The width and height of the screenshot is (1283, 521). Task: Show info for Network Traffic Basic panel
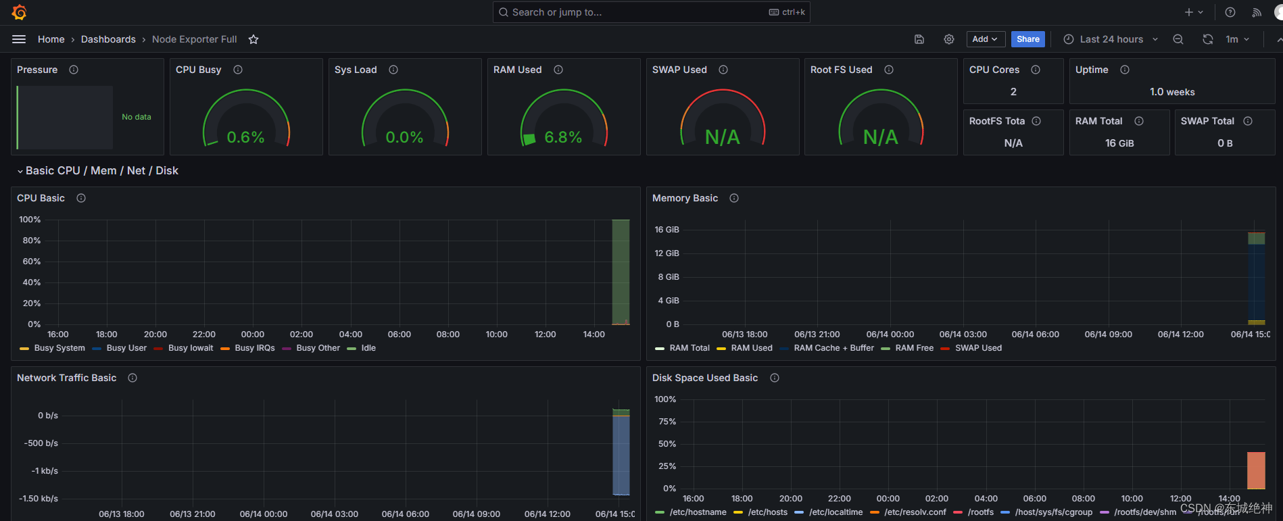(x=132, y=378)
